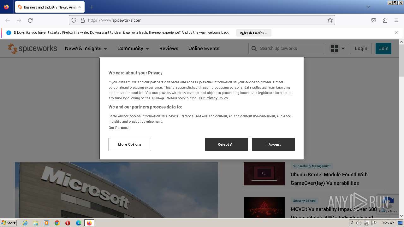Launch Microsoft Edge from the taskbar
The image size is (404, 227).
click(79, 223)
